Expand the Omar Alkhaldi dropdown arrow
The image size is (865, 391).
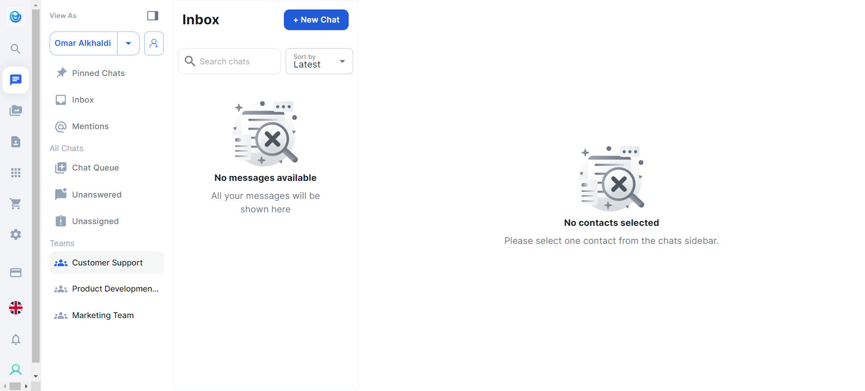(128, 43)
